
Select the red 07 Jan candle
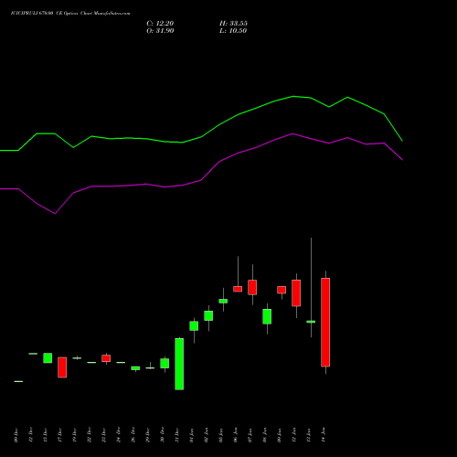coord(252,287)
